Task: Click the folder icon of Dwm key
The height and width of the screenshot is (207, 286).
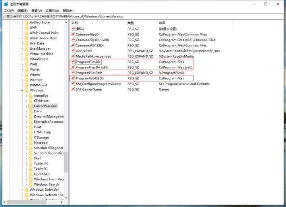Action: (x=31, y=111)
